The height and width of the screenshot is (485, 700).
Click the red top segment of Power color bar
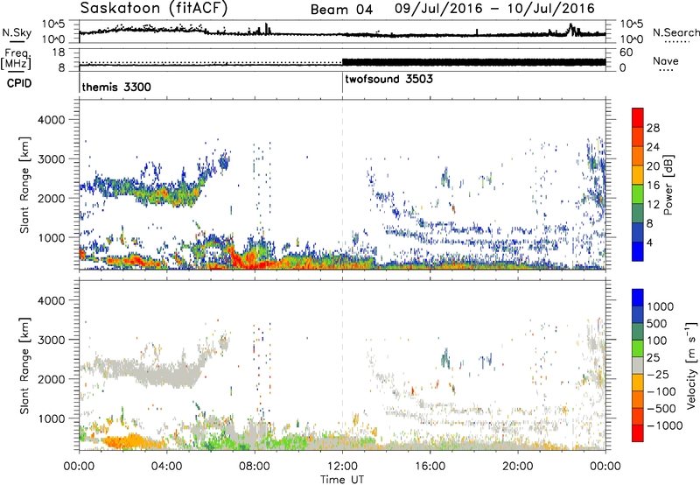(638, 117)
